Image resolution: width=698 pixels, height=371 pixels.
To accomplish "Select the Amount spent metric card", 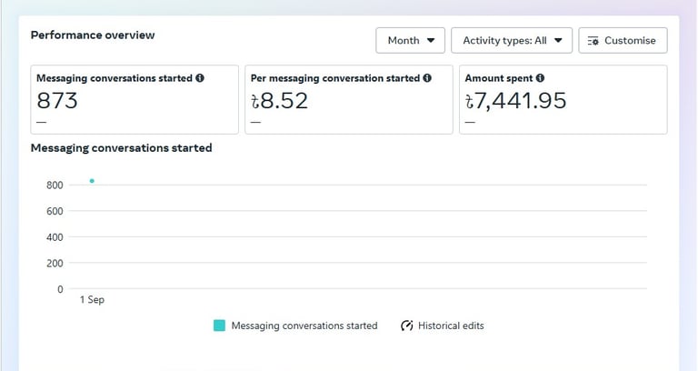I will pos(563,99).
